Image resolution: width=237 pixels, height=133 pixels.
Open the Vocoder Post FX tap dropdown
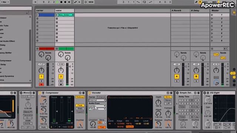pos(97,109)
